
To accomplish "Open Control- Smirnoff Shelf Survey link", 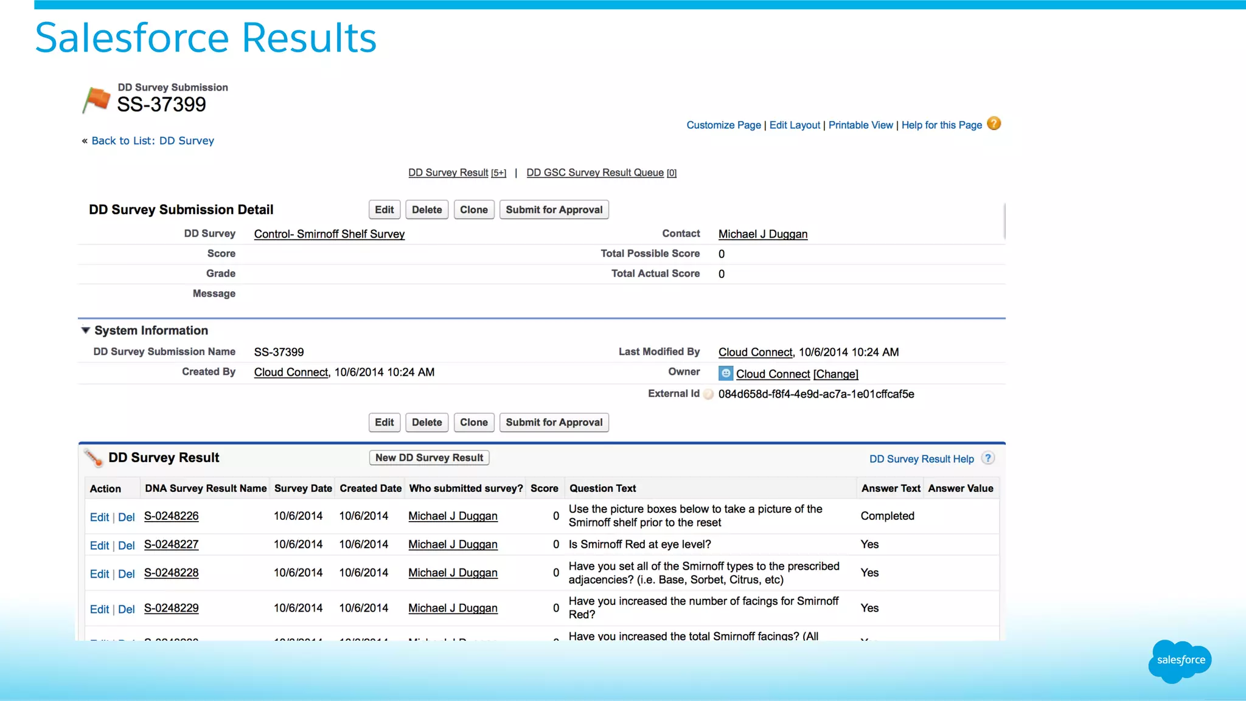I will point(329,234).
